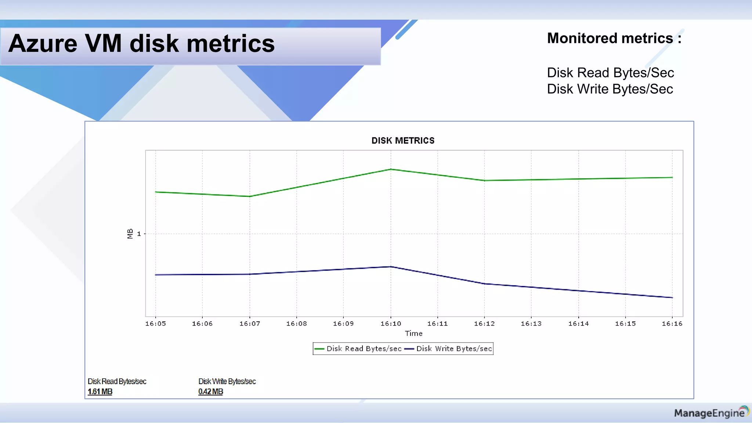This screenshot has width=752, height=423.
Task: Click the Azure VM disk metrics heading
Action: click(x=142, y=43)
